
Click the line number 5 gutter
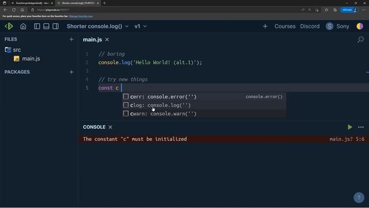[87, 88]
